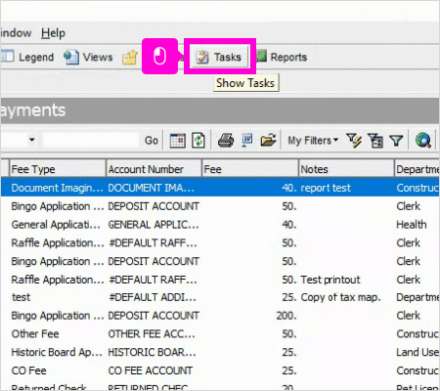Click the search text input field
Image resolution: width=440 pixels, height=391 pixels.
tap(91, 140)
